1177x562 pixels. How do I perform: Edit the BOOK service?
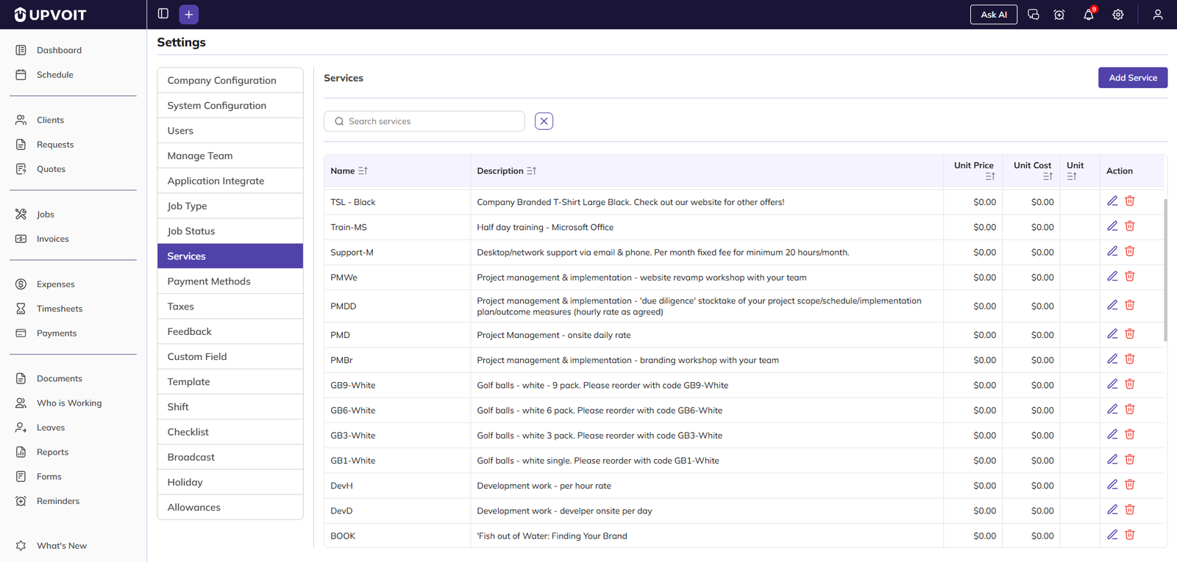(x=1112, y=535)
